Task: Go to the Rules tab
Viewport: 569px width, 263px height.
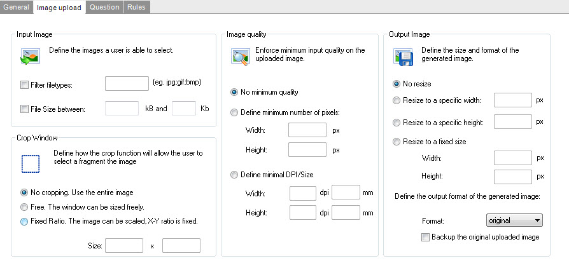Action: pos(136,8)
